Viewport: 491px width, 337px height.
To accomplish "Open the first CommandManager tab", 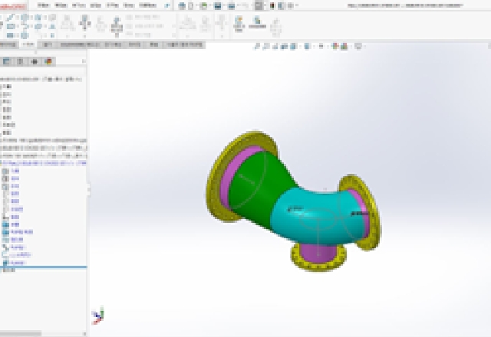I will pos(8,44).
